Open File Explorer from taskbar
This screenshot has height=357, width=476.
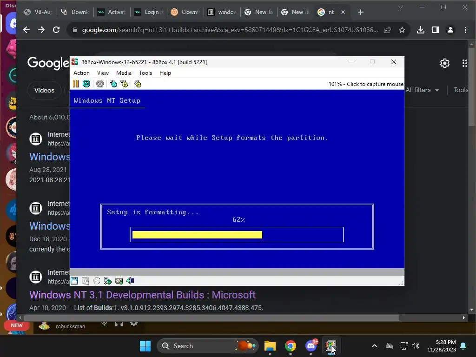tap(270, 346)
